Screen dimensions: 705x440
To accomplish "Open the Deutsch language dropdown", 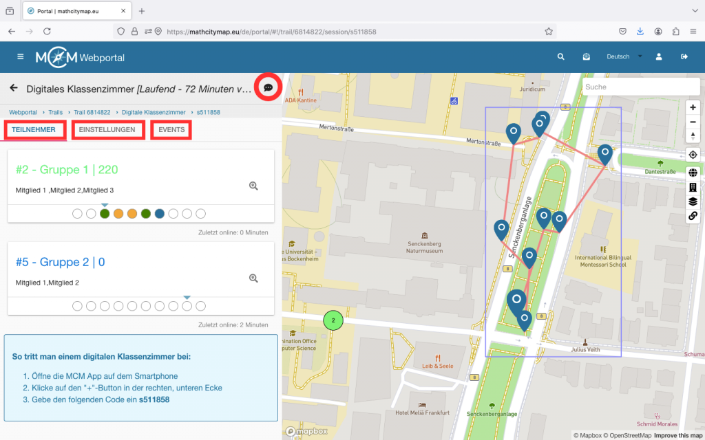I will [x=623, y=57].
